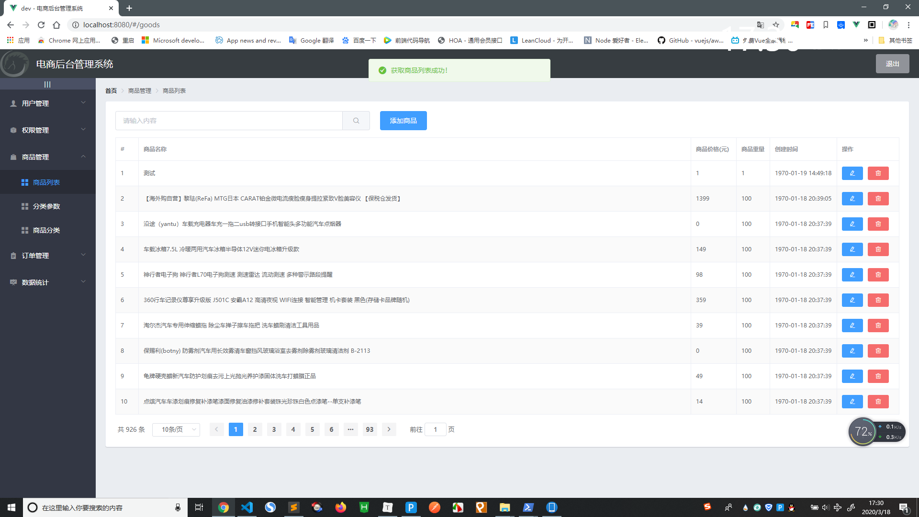
Task: Collapse the 商品管理 sidebar menu
Action: point(48,157)
